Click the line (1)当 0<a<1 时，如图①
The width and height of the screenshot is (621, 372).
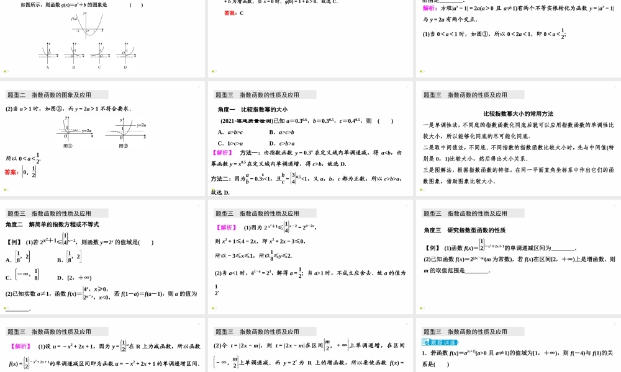point(494,34)
